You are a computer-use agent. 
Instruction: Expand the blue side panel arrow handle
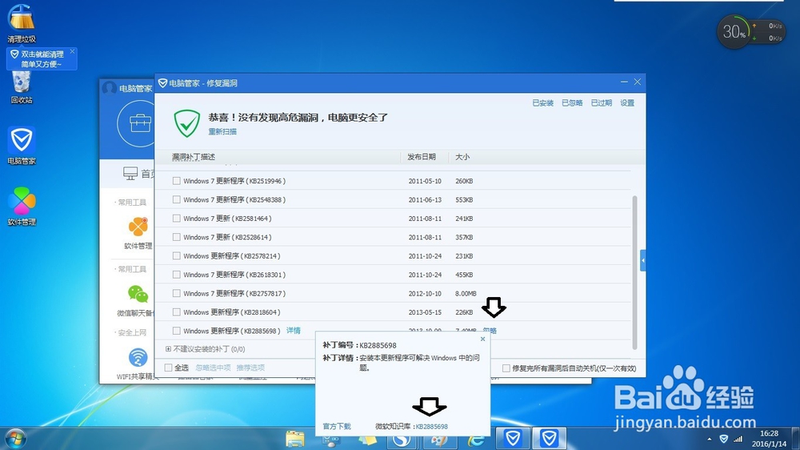[x=643, y=260]
